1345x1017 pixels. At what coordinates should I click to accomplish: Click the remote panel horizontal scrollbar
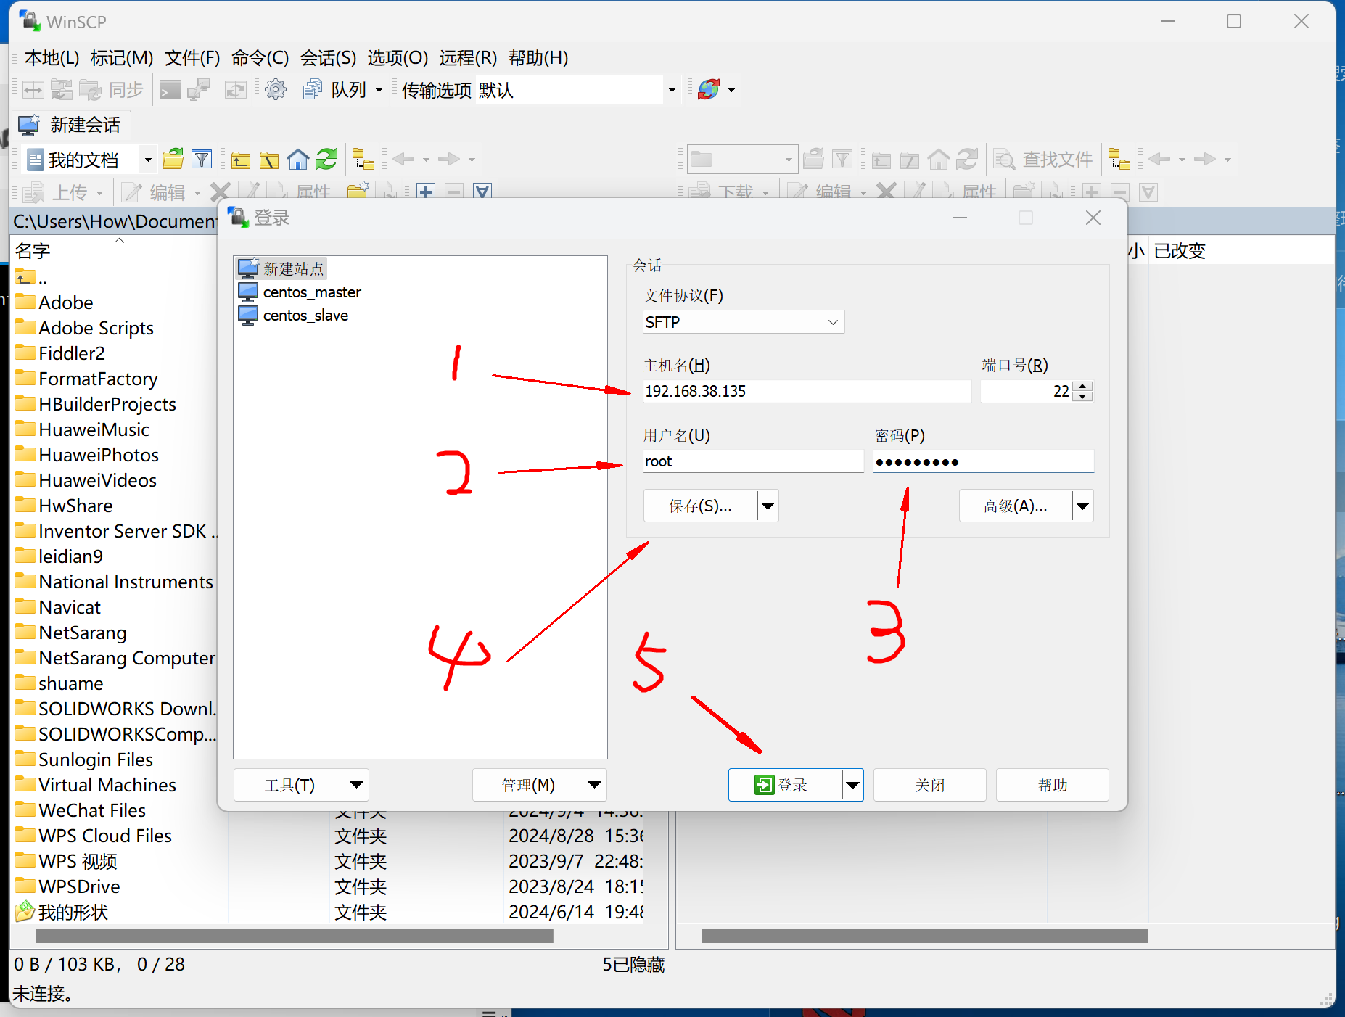[924, 936]
